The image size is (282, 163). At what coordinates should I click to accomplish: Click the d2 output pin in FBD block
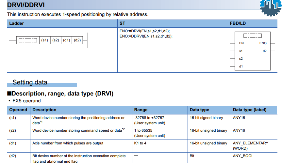pyautogui.click(x=265, y=51)
